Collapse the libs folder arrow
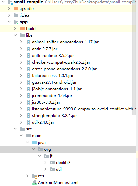The width and height of the screenshot is (138, 186). [x=15, y=35]
